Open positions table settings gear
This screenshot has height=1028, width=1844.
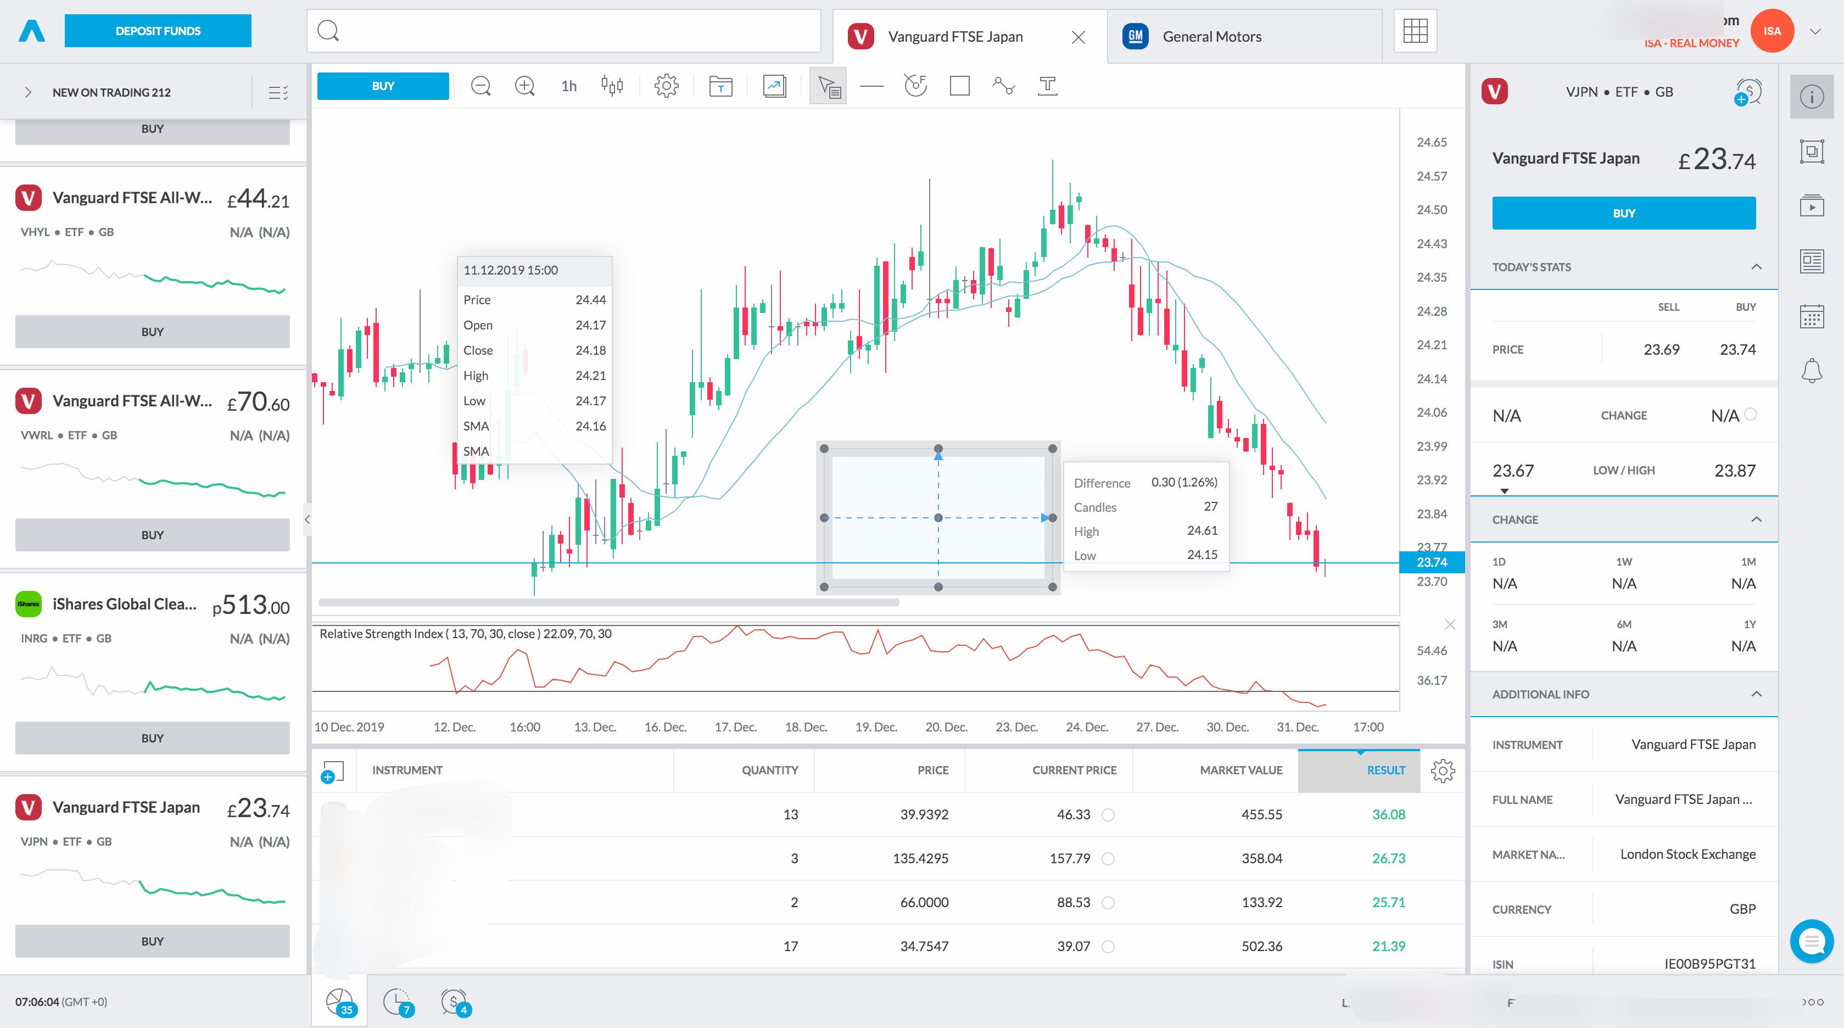click(1443, 770)
